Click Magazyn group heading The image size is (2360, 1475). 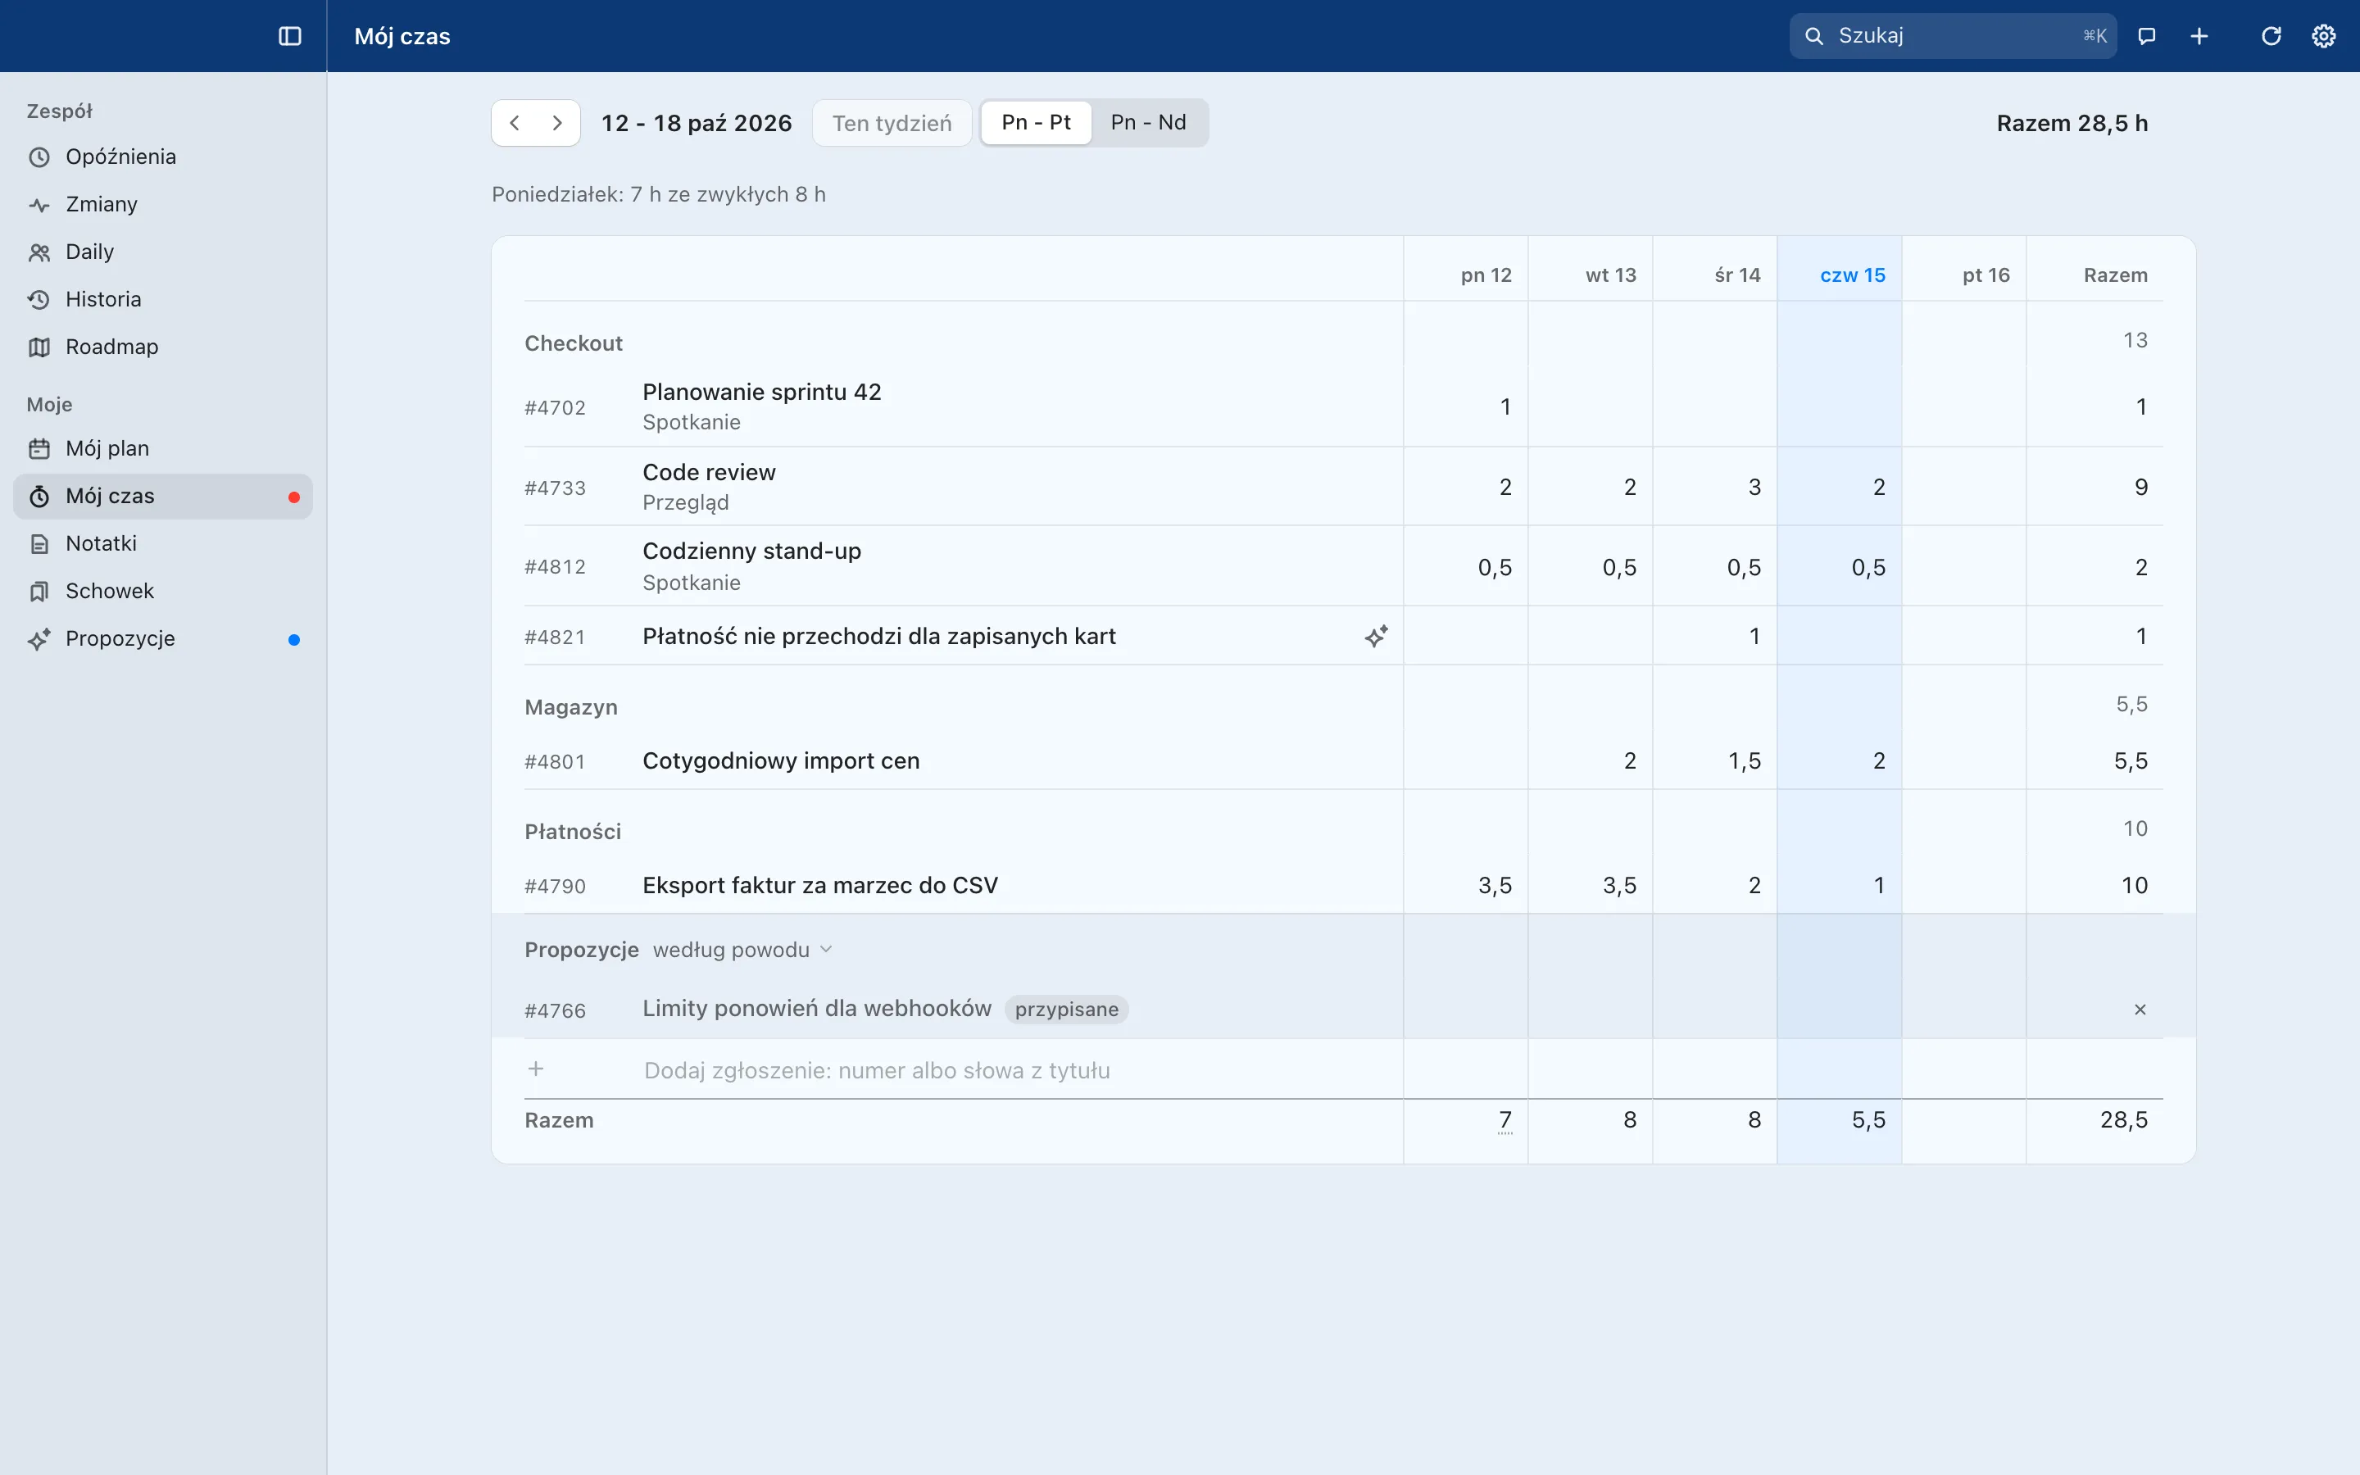[x=570, y=707]
